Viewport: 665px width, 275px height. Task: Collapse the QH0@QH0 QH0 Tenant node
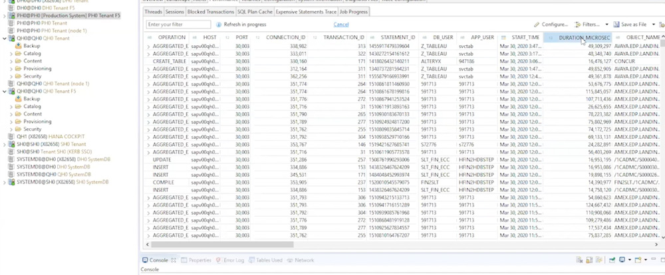(4, 39)
